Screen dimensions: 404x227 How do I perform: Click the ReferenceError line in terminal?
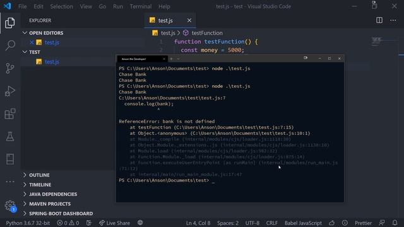tap(167, 122)
